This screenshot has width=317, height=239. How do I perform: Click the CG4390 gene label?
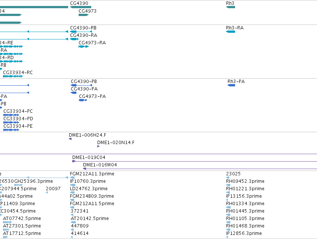(x=79, y=3)
